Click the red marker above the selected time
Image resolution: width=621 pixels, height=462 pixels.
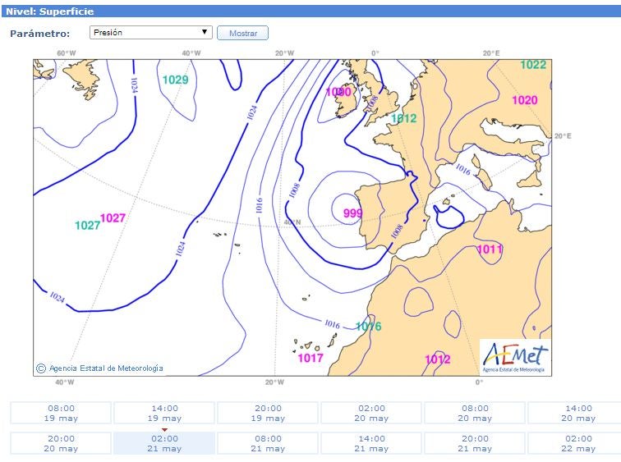pos(164,429)
